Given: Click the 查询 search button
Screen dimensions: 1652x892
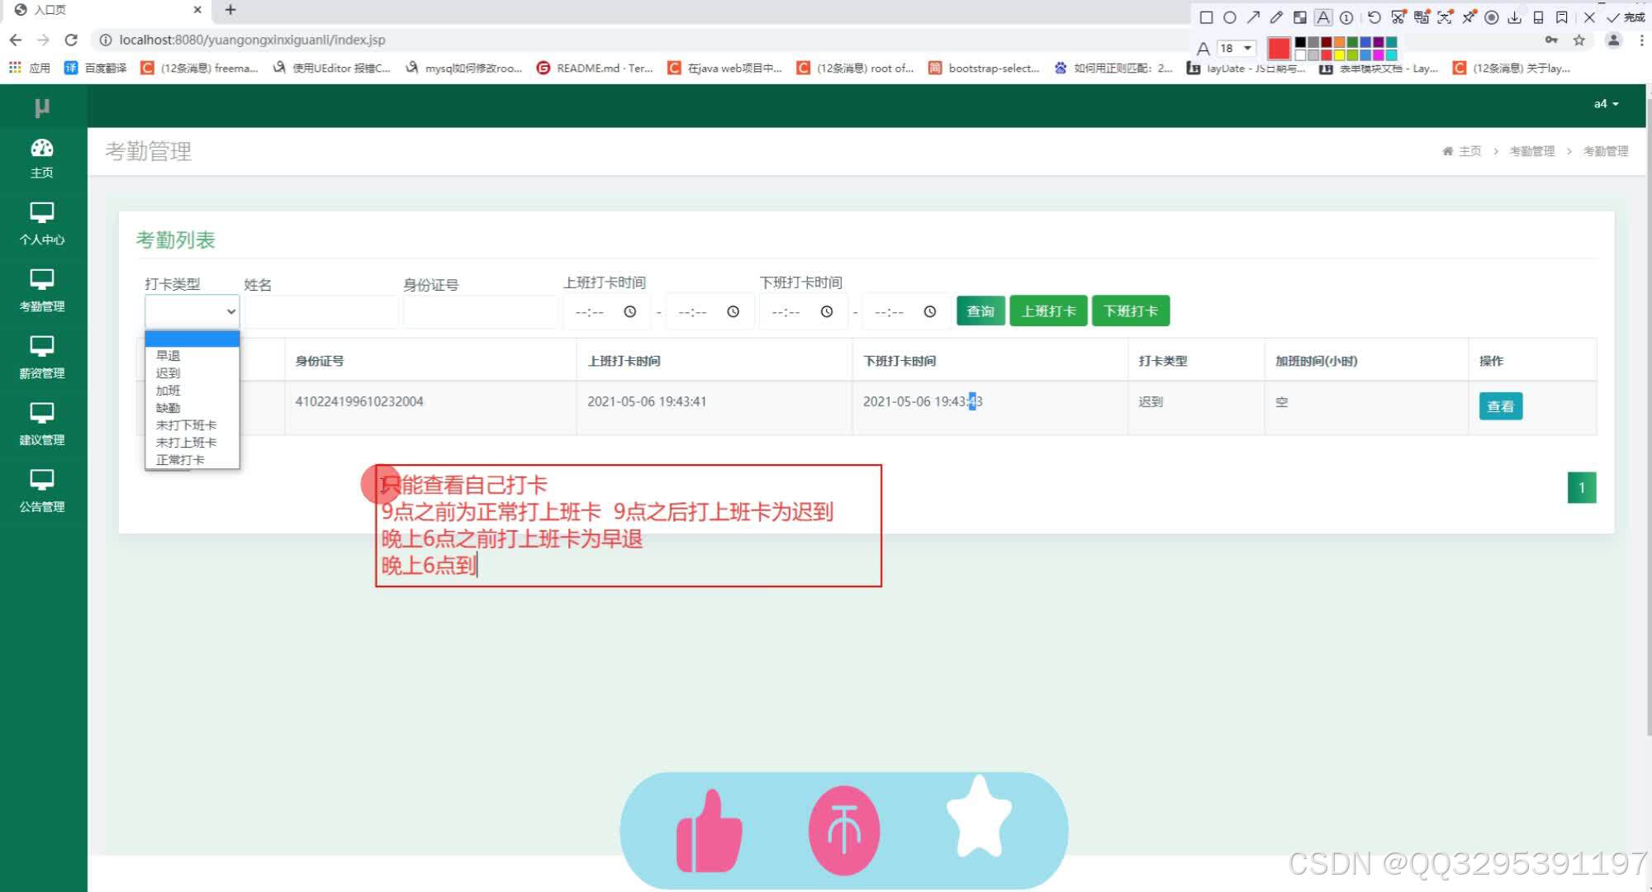Looking at the screenshot, I should pos(980,311).
